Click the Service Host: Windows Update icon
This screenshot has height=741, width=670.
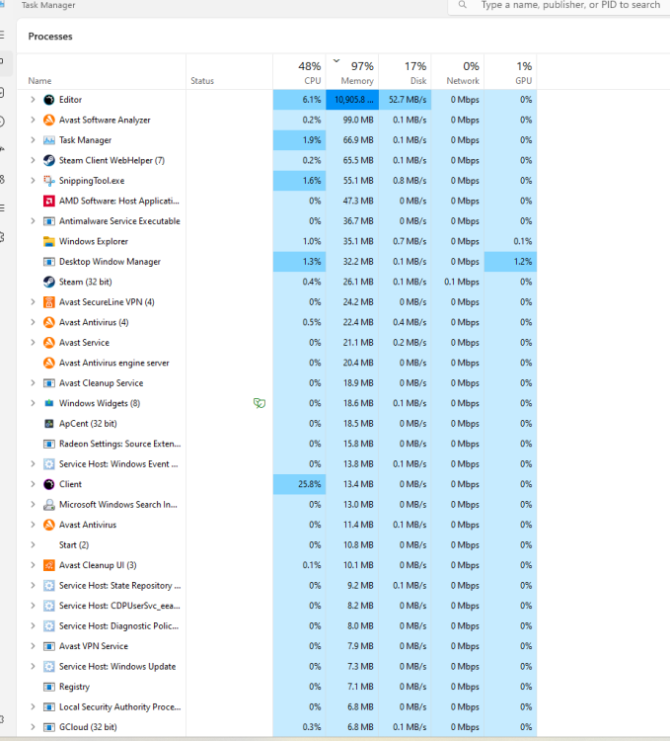point(49,666)
